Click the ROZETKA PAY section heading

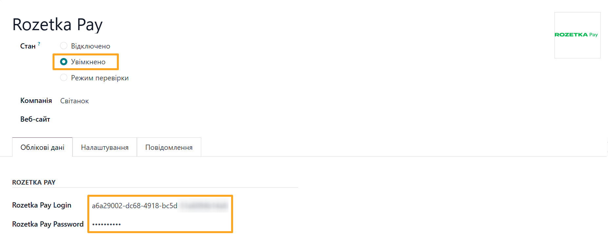pos(34,182)
